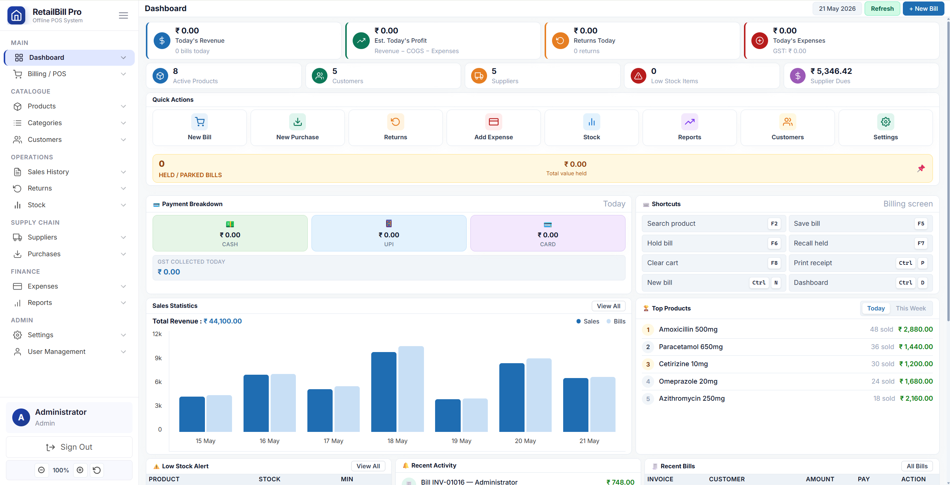Viewport: 950px width, 485px height.
Task: Click the Customers stat card people icon
Action: [x=320, y=76]
